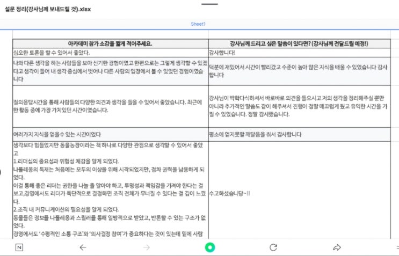Open the Naver home icon in bottom bar
399x256 pixels.
(x=19, y=247)
